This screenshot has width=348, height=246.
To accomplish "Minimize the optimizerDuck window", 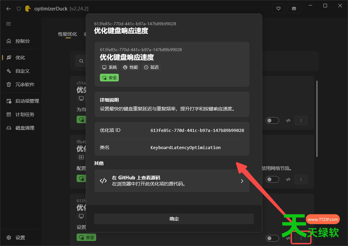I will pos(311,5).
